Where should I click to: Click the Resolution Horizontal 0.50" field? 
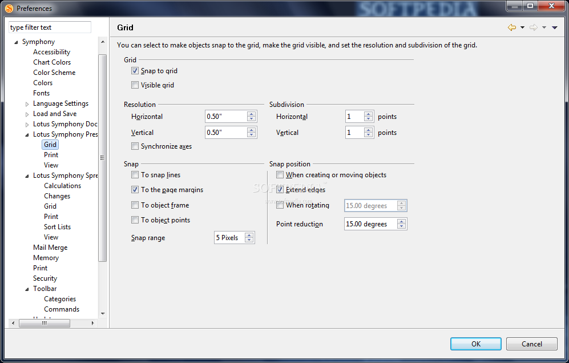(225, 117)
